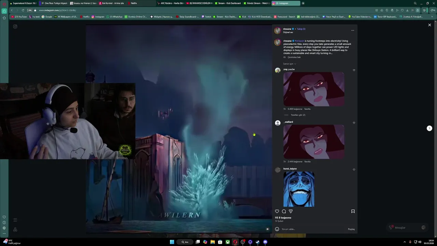Open Discord from the taskbar

point(265,242)
